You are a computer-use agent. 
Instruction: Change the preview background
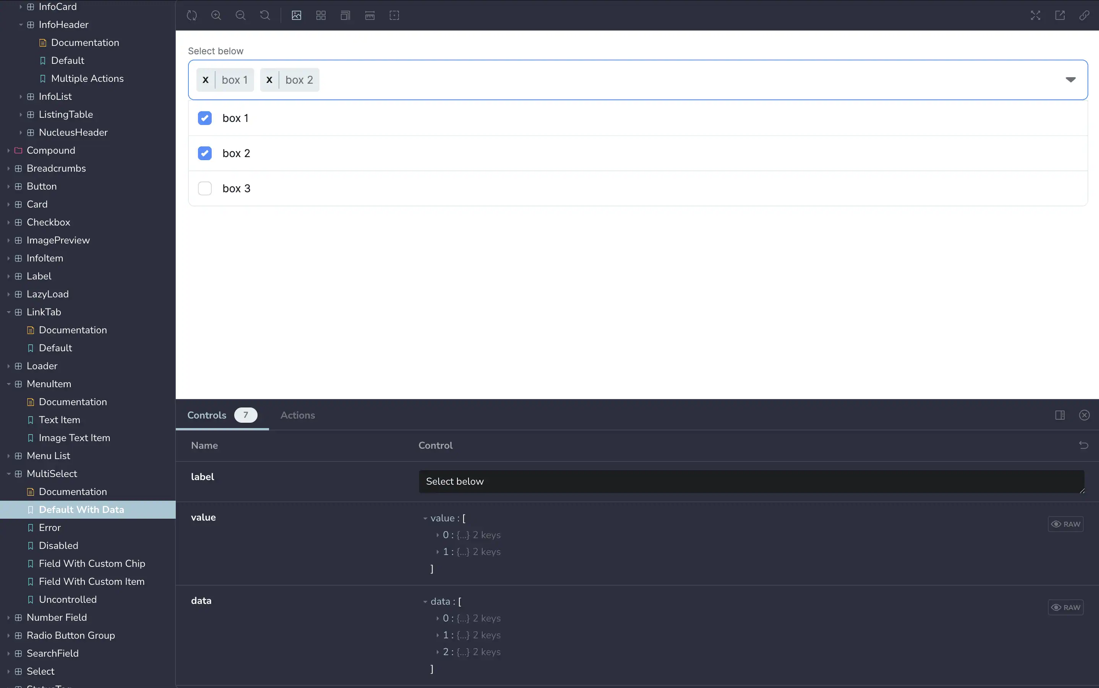click(x=296, y=15)
